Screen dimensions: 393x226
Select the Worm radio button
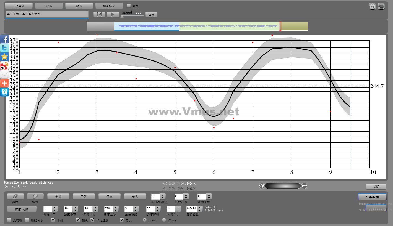[164, 220]
